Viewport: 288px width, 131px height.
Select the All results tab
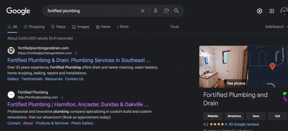12,27
